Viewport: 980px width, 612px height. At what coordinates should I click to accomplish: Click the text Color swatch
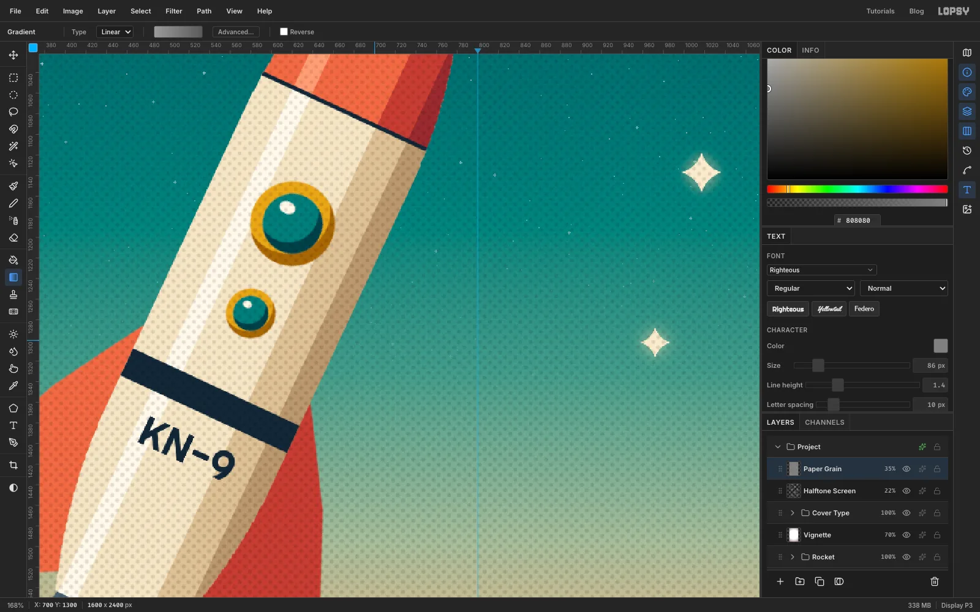[x=941, y=346]
